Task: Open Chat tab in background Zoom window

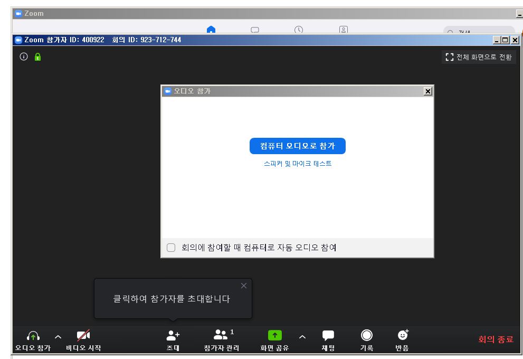Action: pos(255,30)
